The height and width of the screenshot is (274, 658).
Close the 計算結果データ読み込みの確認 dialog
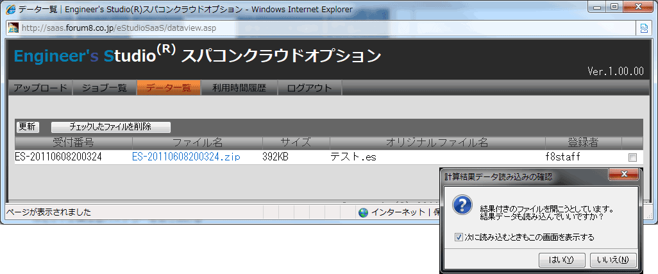point(623,174)
